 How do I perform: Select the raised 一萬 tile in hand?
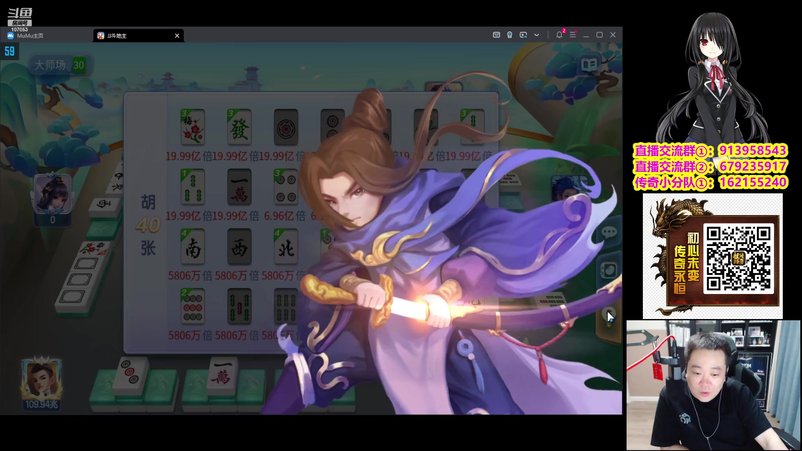click(x=223, y=375)
